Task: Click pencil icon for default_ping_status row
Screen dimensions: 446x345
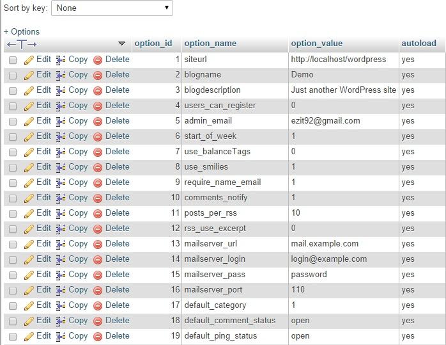Action: pos(29,337)
